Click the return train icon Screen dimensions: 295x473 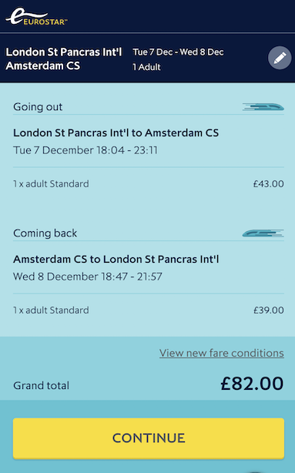tap(263, 233)
